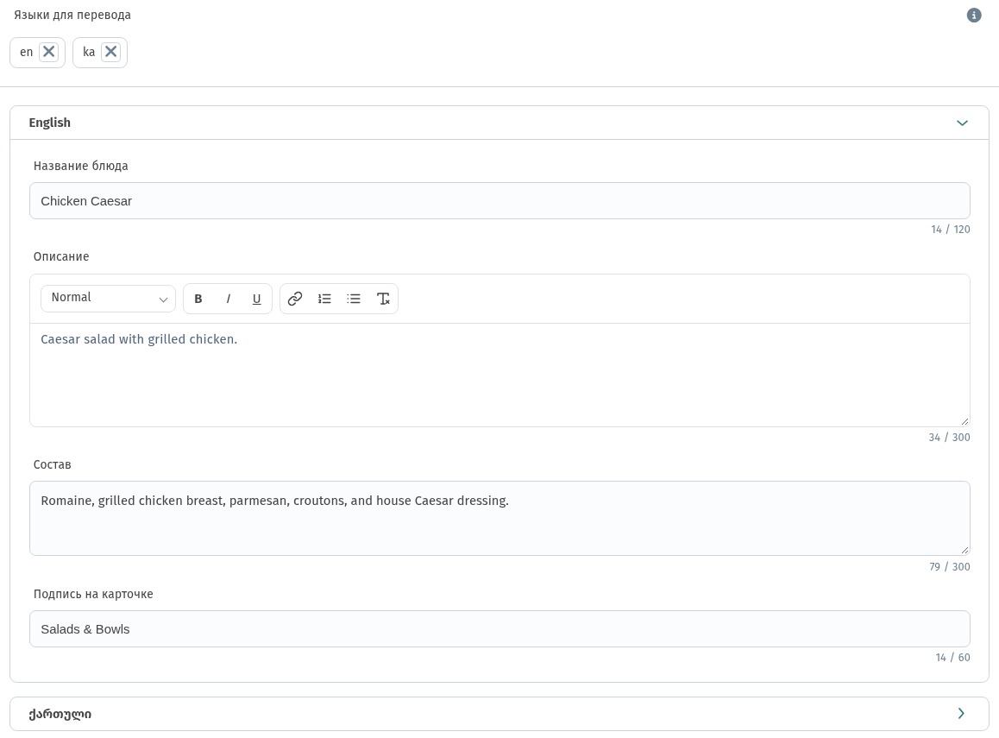The image size is (999, 738).
Task: Click the Состав ingredients text area
Action: click(499, 518)
